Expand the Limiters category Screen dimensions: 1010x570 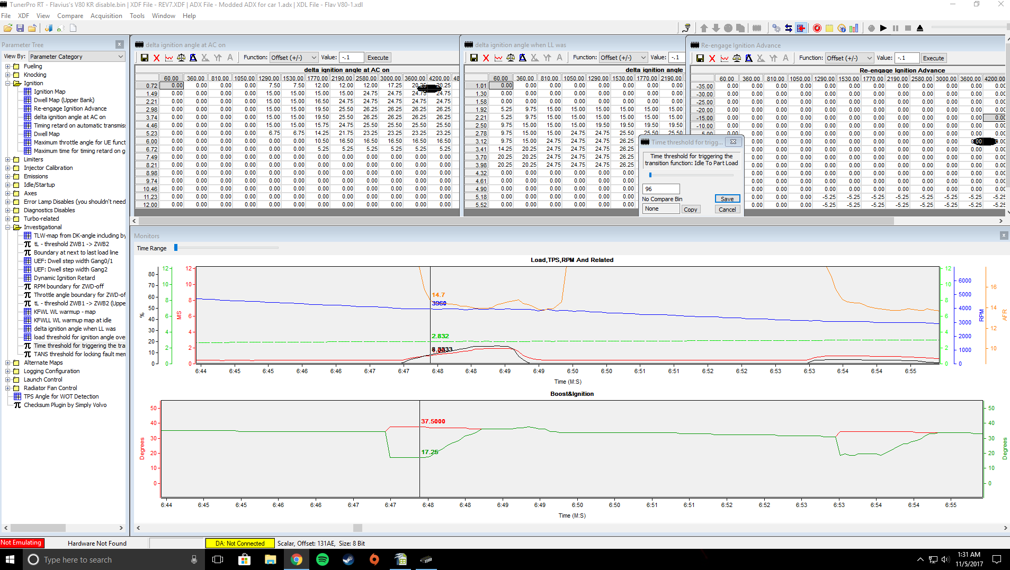coord(7,160)
